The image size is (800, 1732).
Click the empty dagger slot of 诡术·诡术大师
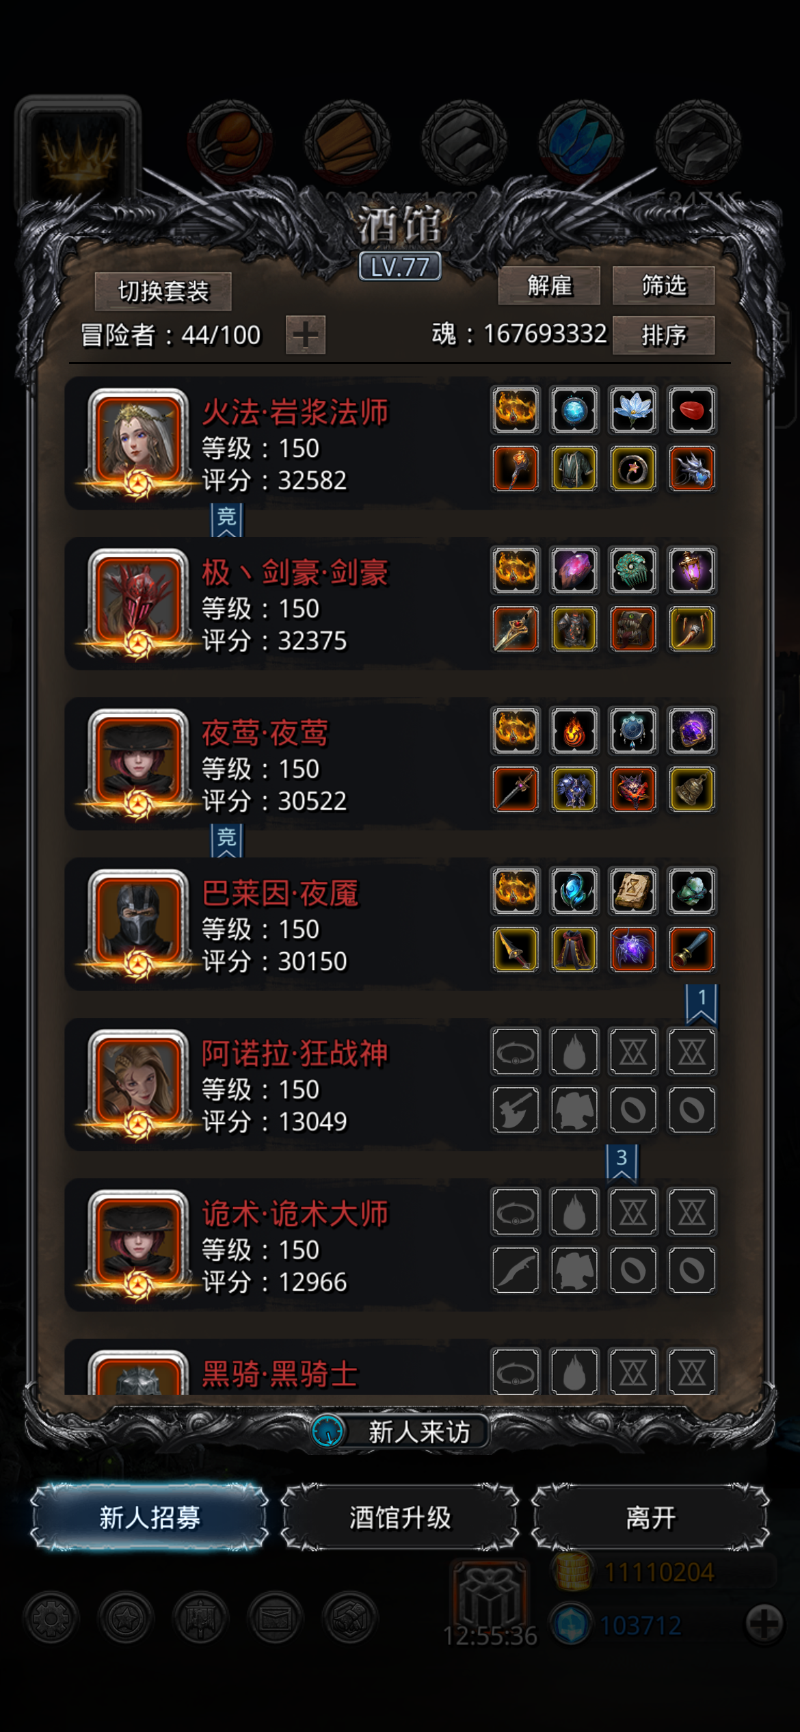tap(516, 1270)
